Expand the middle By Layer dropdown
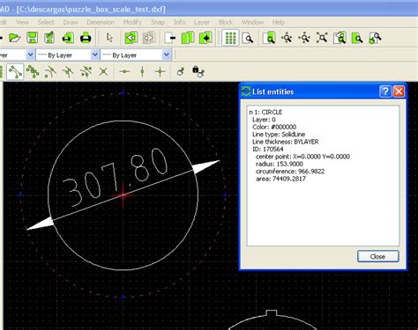This screenshot has height=330, width=418. 94,55
